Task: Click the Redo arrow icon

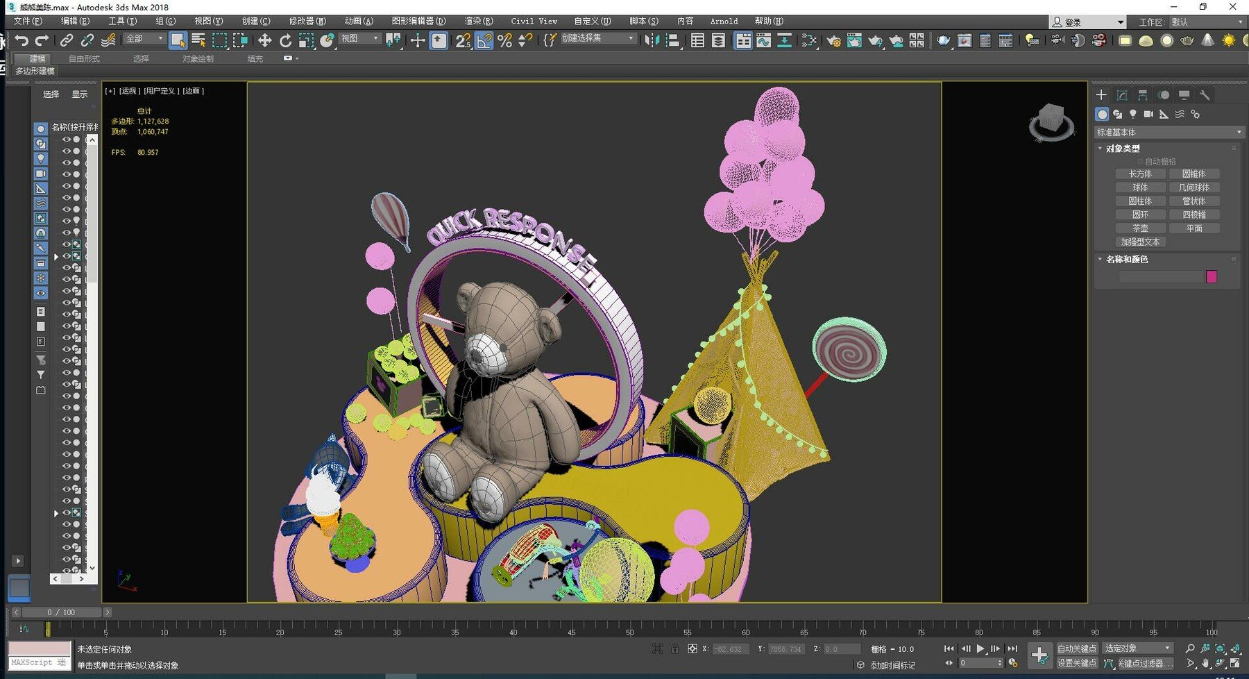Action: click(x=42, y=40)
